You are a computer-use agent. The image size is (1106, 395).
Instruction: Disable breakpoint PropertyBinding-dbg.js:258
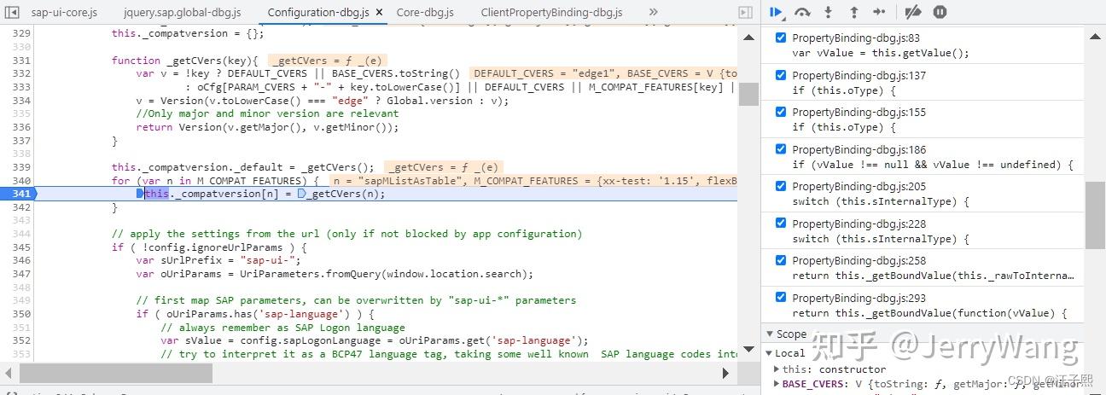pos(780,260)
